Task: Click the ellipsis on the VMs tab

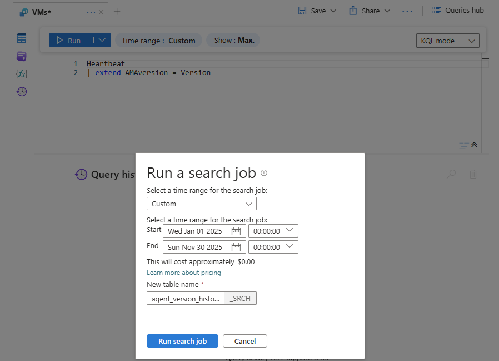Action: (91, 12)
